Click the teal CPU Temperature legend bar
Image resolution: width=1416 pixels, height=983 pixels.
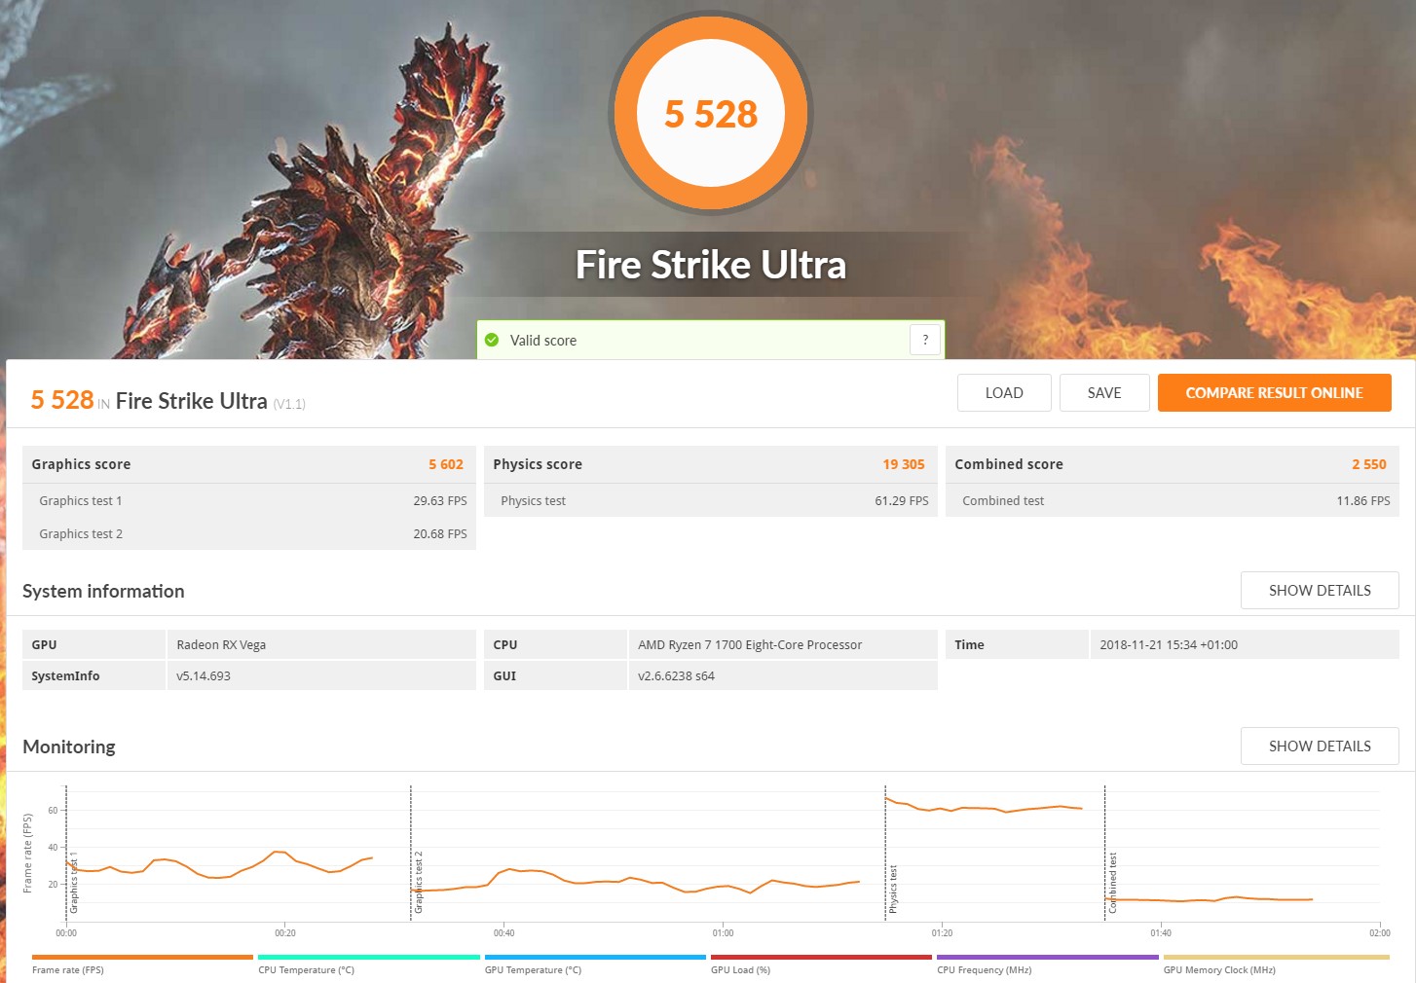[x=369, y=957]
